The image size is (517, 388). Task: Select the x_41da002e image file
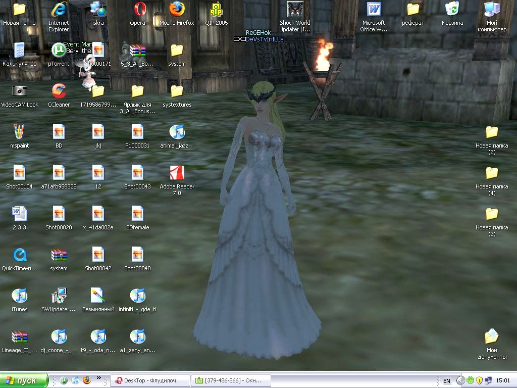tap(98, 214)
